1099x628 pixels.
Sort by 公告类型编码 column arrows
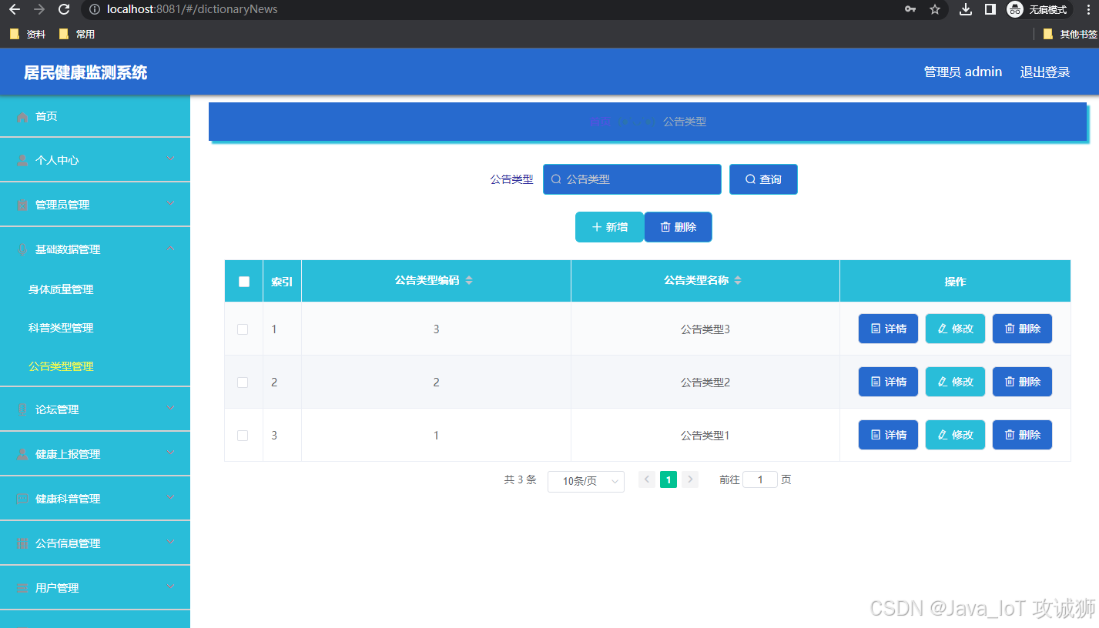[x=469, y=281]
